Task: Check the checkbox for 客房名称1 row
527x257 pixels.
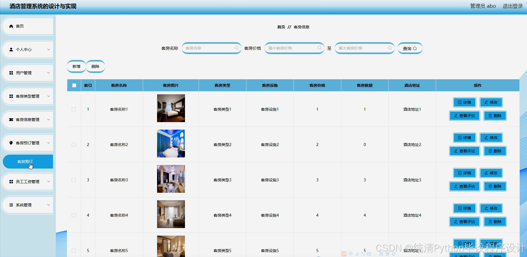Action: 74,109
